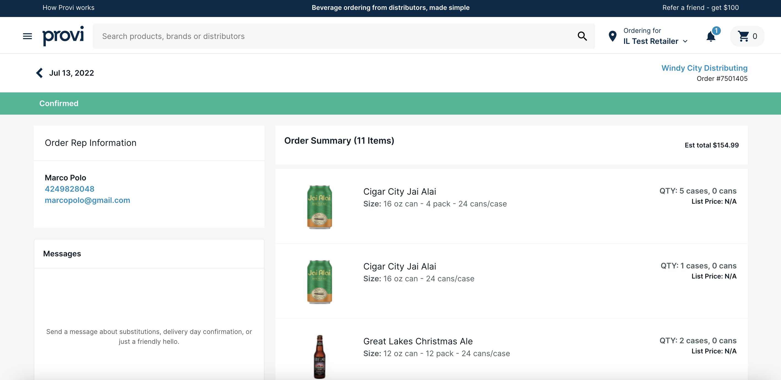This screenshot has width=781, height=380.
Task: Click the Messages panel heading
Action: (x=62, y=254)
